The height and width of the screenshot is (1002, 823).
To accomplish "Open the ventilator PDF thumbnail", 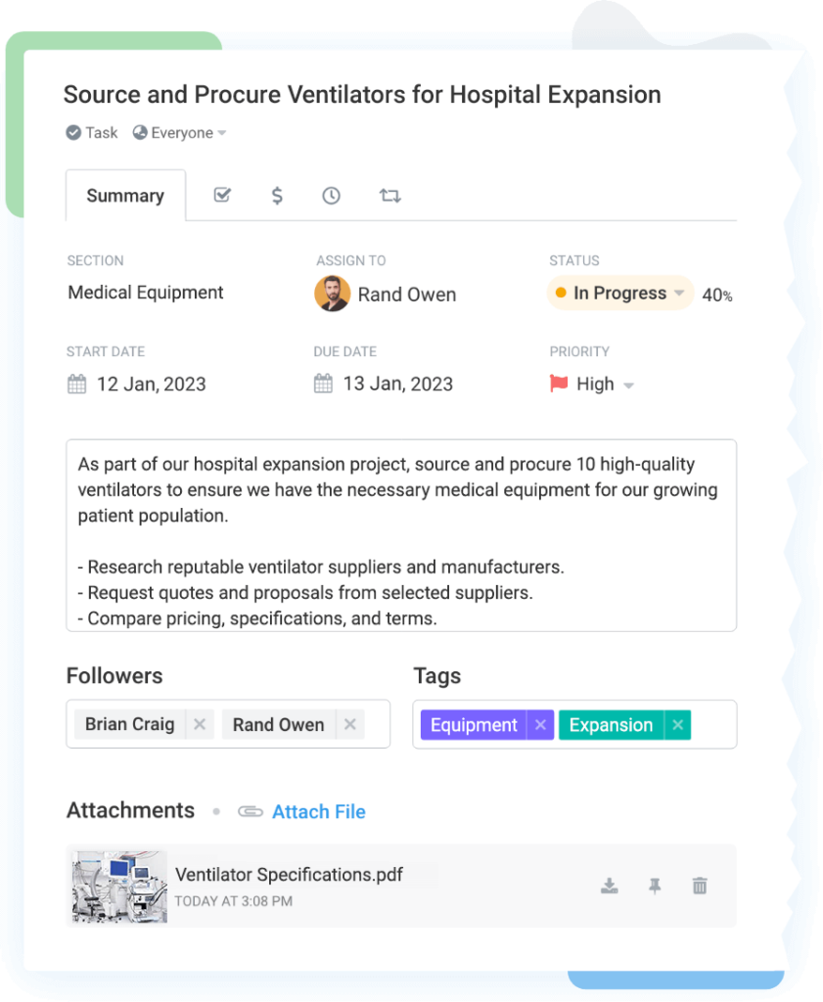I will [120, 887].
